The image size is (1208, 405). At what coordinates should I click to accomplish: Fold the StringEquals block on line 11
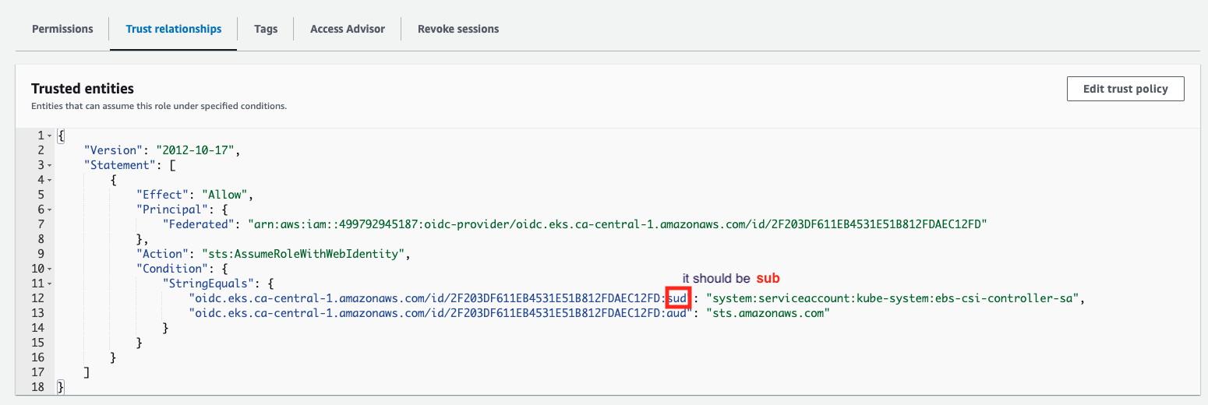[50, 283]
